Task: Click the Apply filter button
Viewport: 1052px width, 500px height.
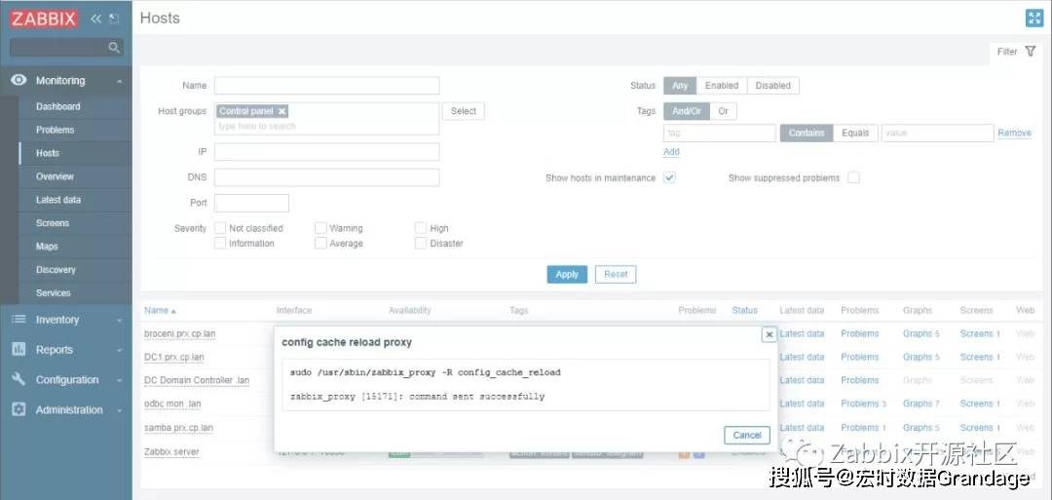Action: (x=567, y=275)
